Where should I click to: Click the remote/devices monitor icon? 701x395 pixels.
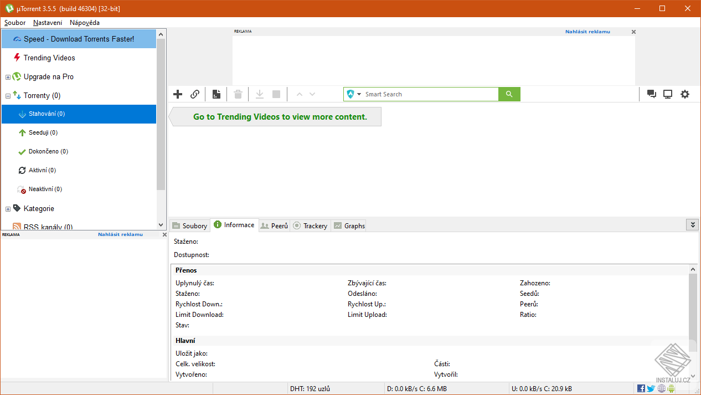(668, 94)
